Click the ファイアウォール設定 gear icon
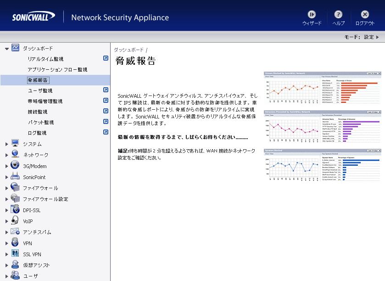Screen dimensions: 385x281 [x=15, y=198]
